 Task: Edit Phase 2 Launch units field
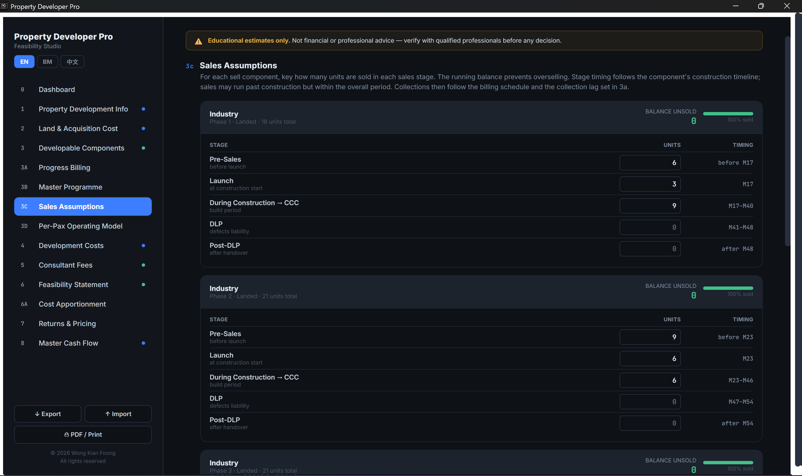650,358
